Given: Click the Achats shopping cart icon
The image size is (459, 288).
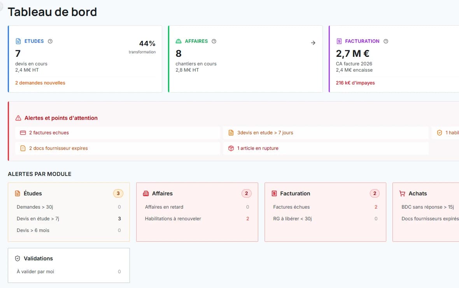Looking at the screenshot, I should [x=402, y=193].
